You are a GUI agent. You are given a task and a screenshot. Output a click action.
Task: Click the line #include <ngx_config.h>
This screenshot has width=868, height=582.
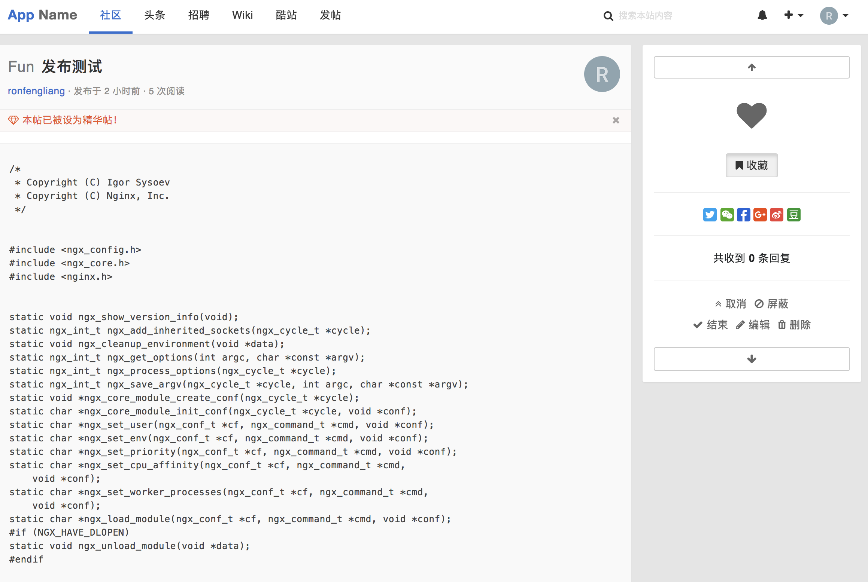(x=75, y=249)
